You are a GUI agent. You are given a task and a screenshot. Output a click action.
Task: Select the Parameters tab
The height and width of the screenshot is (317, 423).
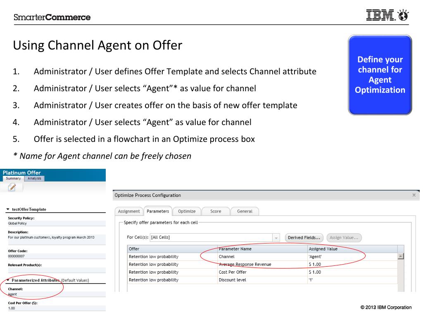158,211
